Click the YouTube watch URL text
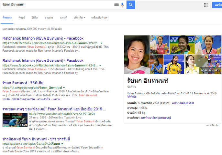This screenshot has width=222, height=155. click(62, 114)
